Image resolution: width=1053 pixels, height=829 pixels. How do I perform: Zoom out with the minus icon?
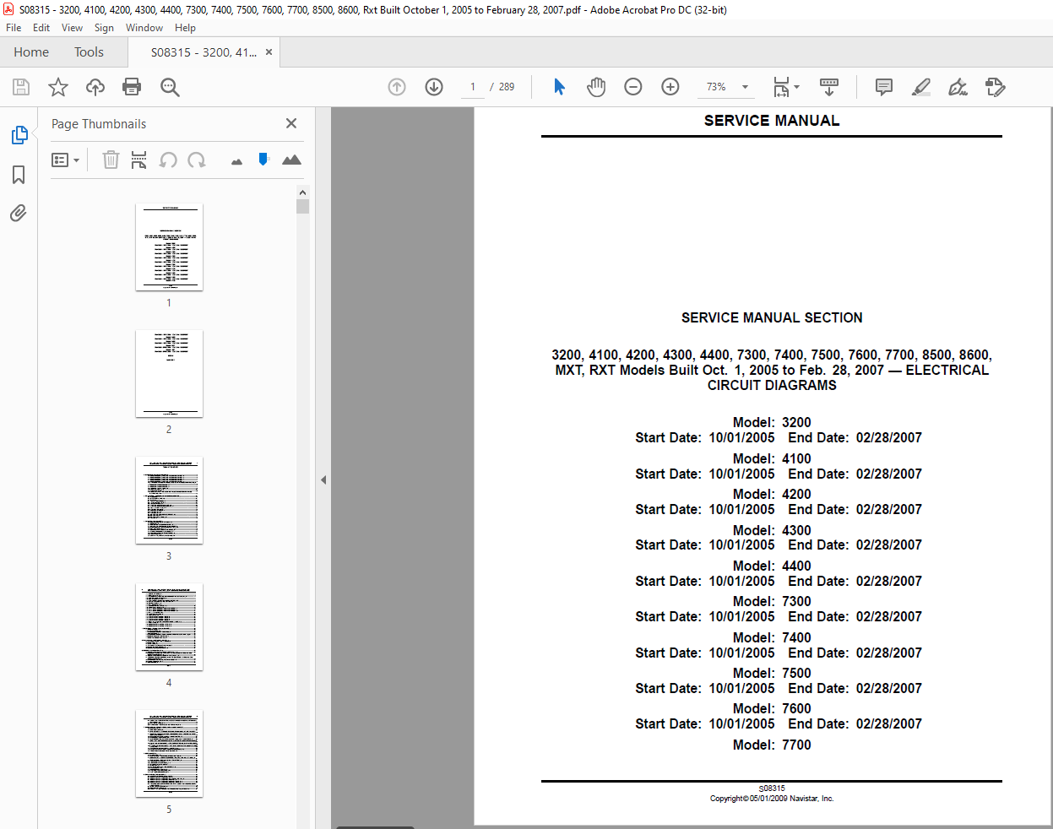pyautogui.click(x=633, y=87)
